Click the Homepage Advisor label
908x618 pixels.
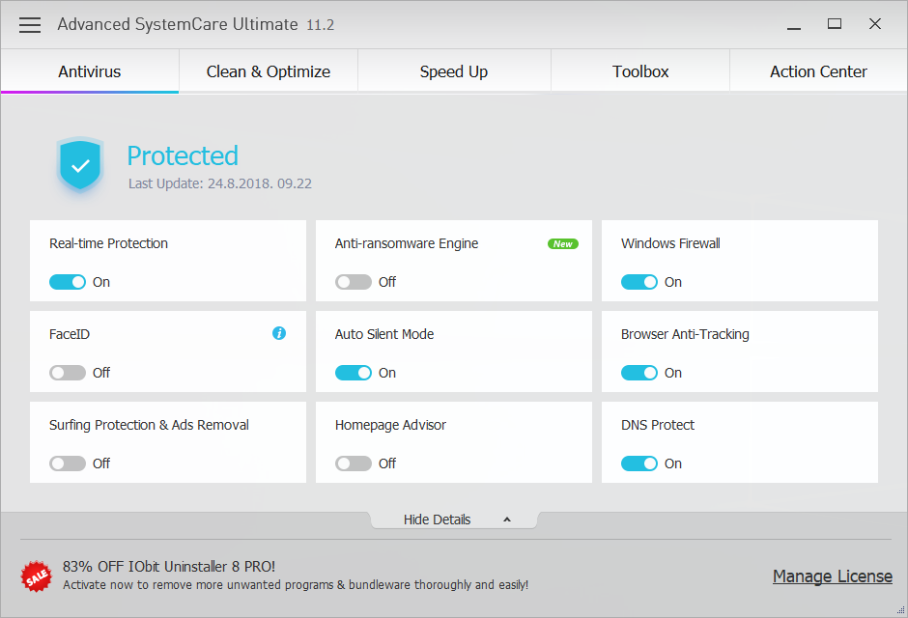click(390, 425)
